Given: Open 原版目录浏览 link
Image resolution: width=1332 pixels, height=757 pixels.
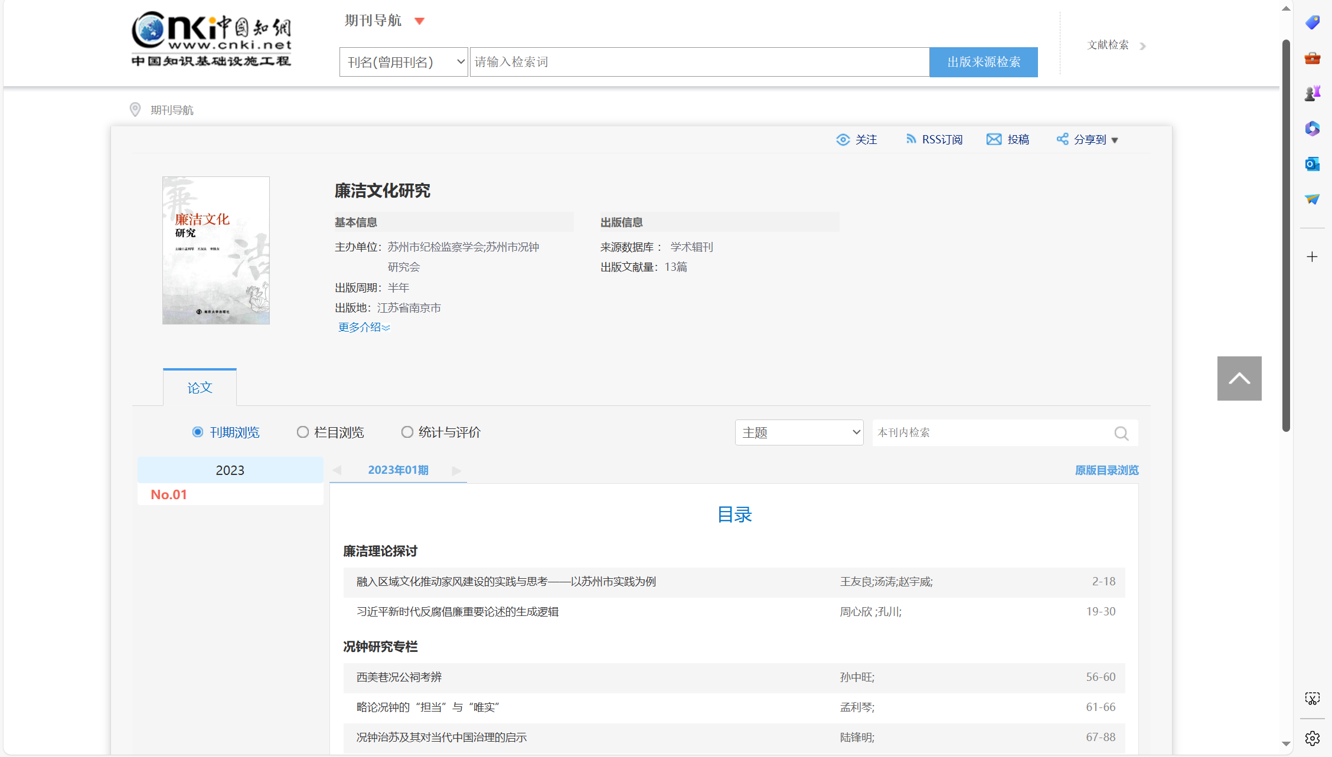Looking at the screenshot, I should (x=1107, y=470).
